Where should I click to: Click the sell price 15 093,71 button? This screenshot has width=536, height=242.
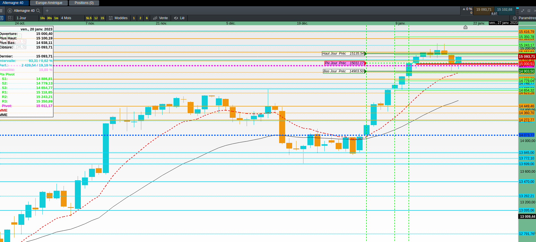[484, 10]
